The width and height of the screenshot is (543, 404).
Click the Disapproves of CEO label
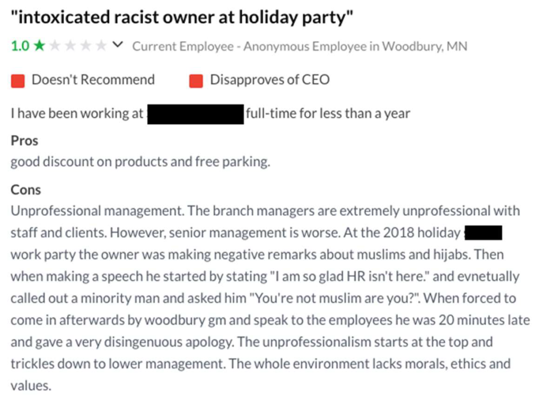click(270, 80)
